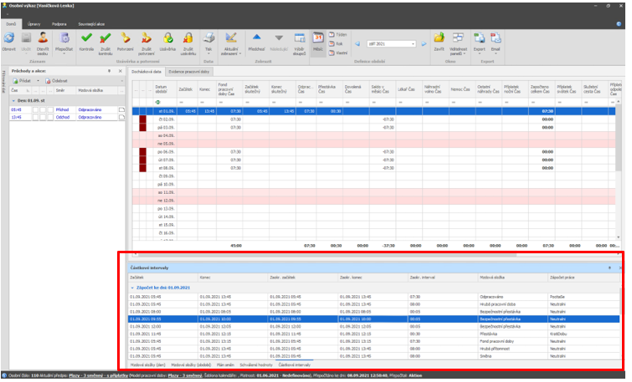Click the Zrušit uzávěrku padlock icon
This screenshot has width=632, height=382.
coord(188,38)
